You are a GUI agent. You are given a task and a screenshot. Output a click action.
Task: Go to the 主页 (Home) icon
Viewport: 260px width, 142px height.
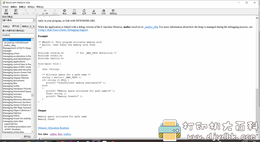(x=84, y=12)
